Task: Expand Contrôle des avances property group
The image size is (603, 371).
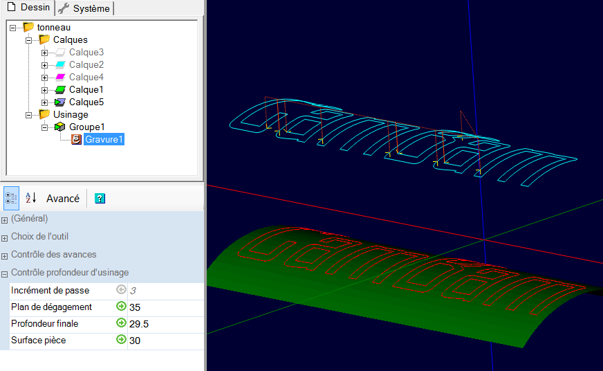Action: [5, 256]
